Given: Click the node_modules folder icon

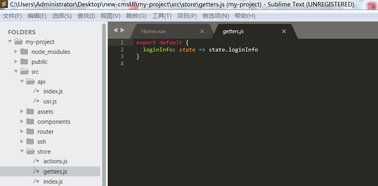Looking at the screenshot, I should (24, 51).
